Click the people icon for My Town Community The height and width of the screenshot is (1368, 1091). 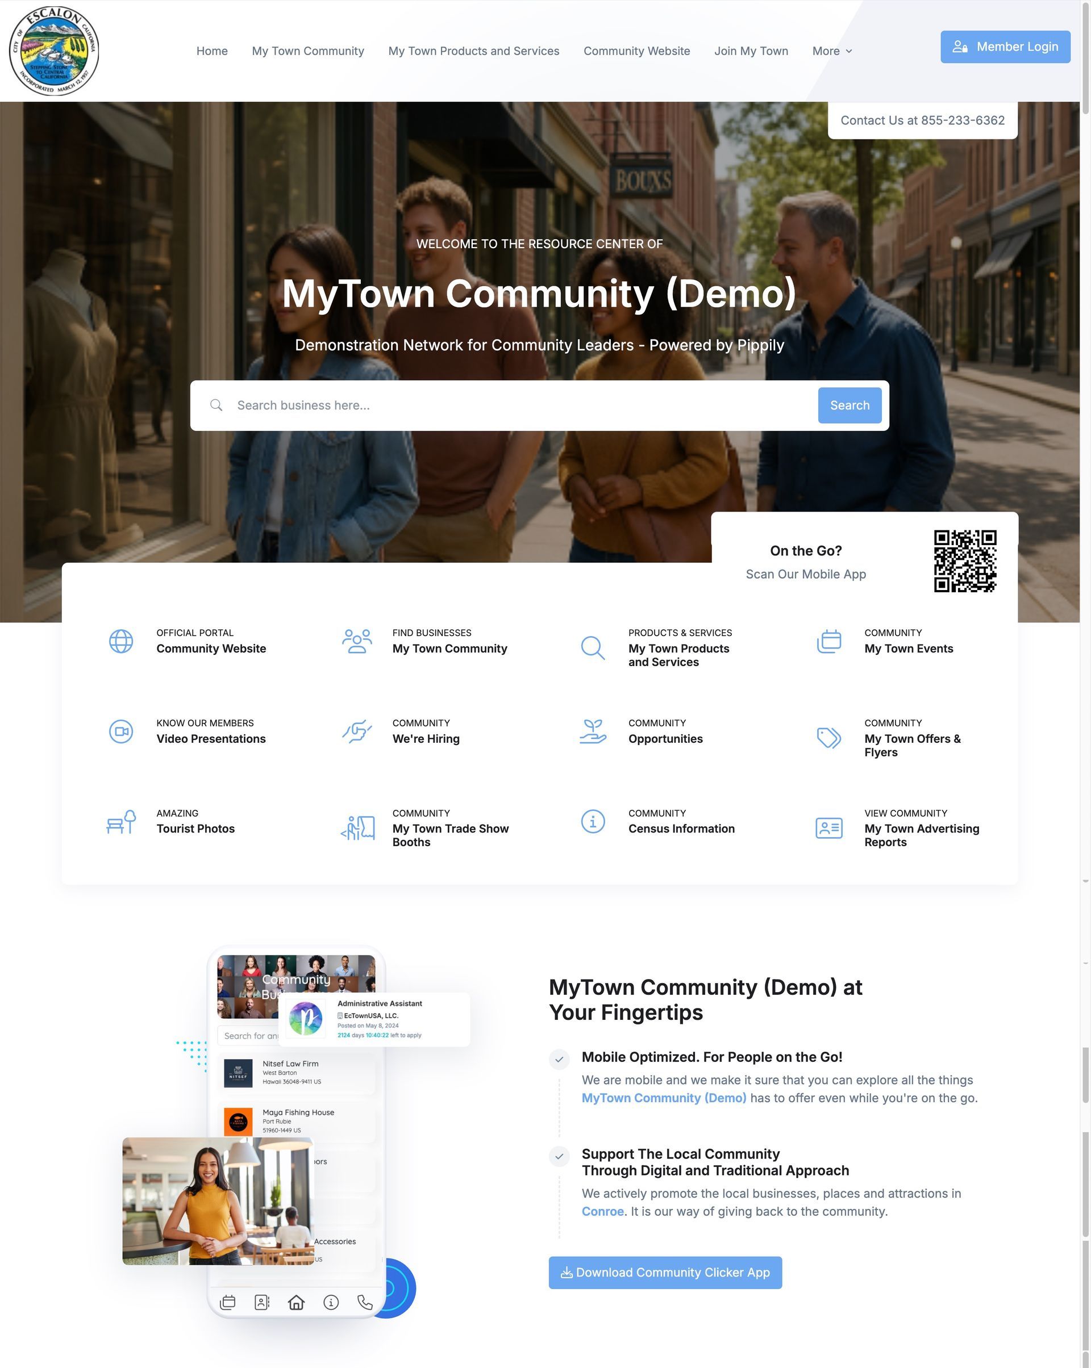point(357,641)
